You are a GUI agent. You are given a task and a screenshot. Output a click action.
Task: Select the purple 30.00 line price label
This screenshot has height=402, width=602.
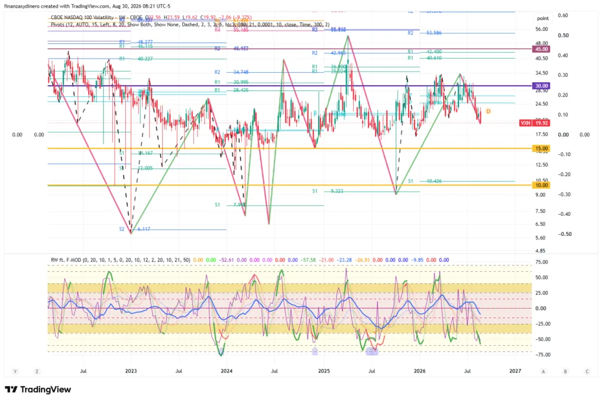[541, 86]
